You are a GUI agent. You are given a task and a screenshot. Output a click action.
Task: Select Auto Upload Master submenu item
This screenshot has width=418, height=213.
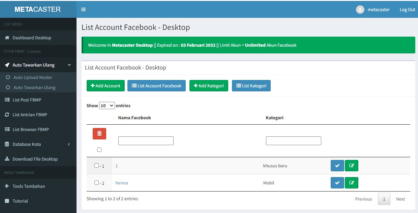point(33,77)
